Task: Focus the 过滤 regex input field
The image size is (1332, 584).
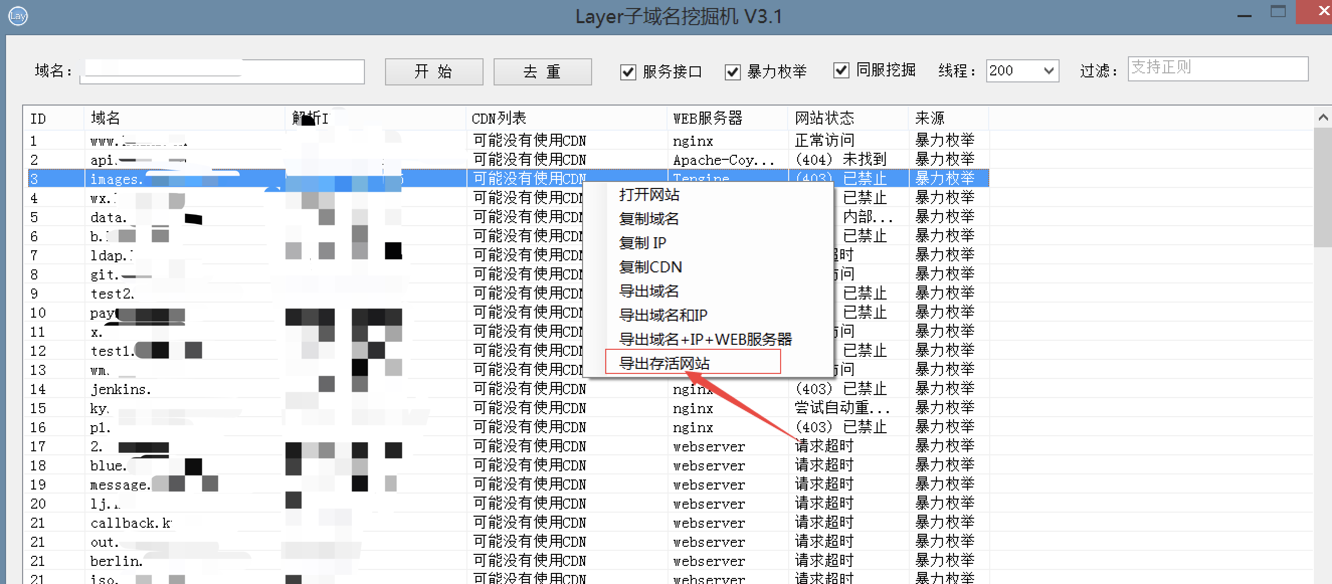Action: (x=1217, y=68)
